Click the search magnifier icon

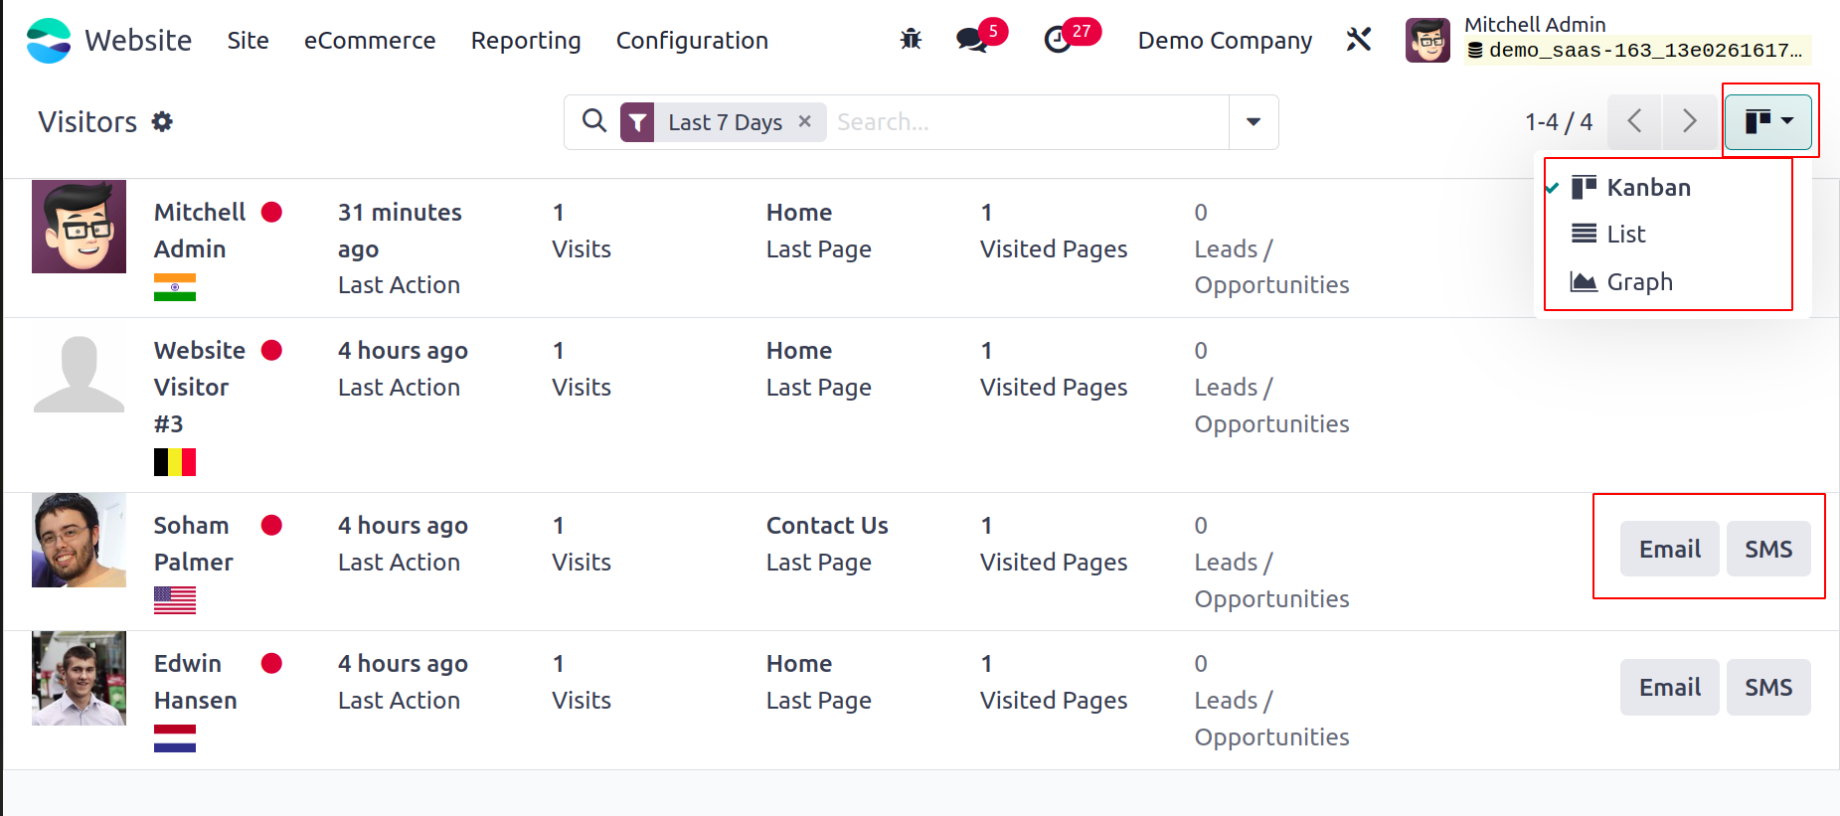pos(594,121)
